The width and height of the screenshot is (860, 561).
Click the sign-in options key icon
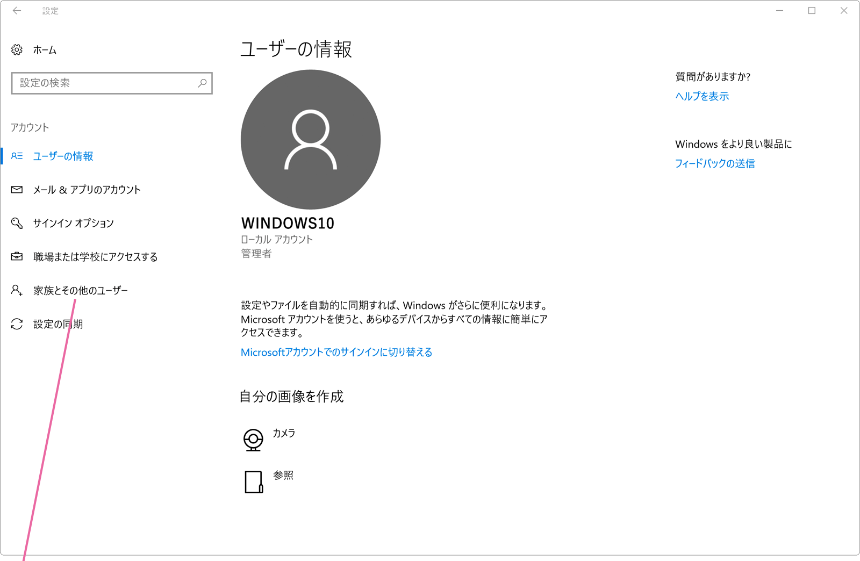[x=17, y=223]
